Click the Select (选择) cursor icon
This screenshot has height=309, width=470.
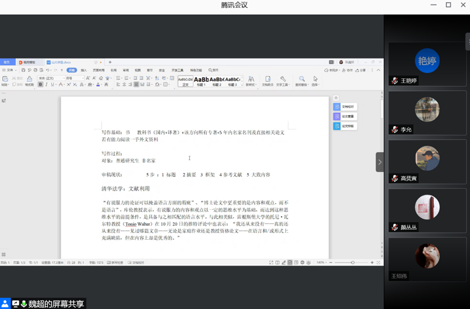coord(315,81)
